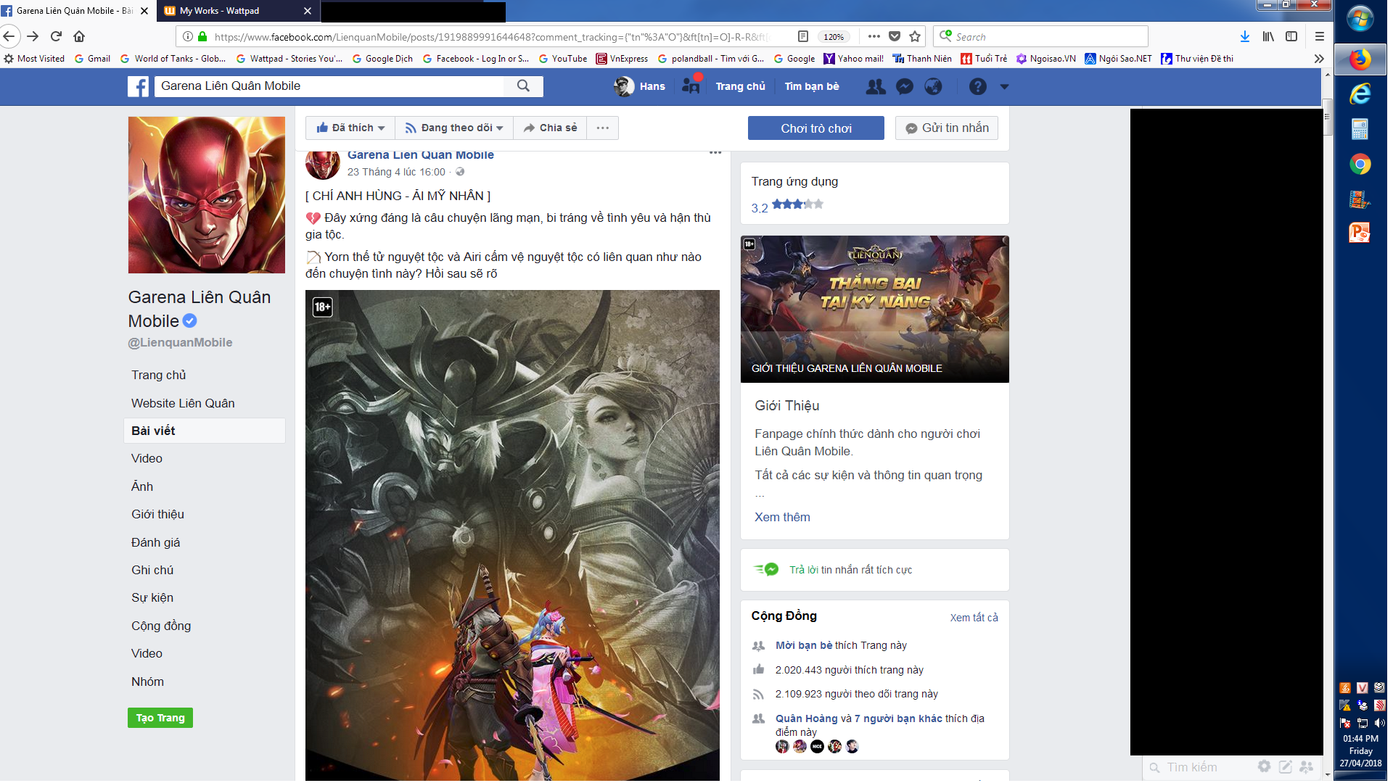Open the Yorn and Airi post image
Viewport: 1393px width, 783px height.
[512, 535]
